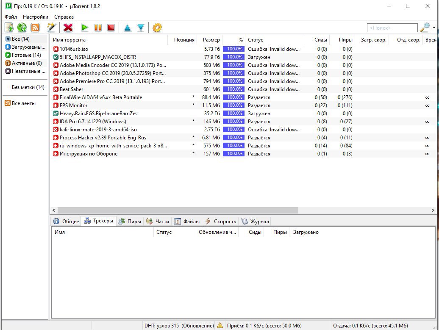The height and width of the screenshot is (330, 439).
Task: Sort by the Отд. скор. column header
Action: pos(406,40)
